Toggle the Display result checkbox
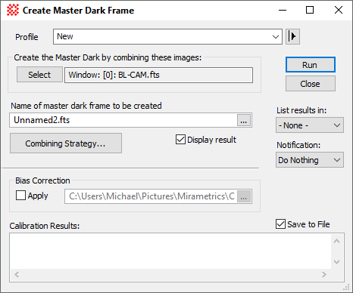Viewport: 353px width, 293px height. (180, 140)
